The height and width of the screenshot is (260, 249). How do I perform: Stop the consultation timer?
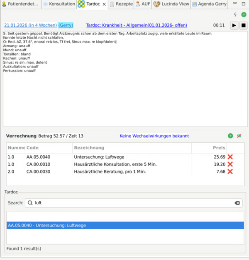tap(243, 25)
